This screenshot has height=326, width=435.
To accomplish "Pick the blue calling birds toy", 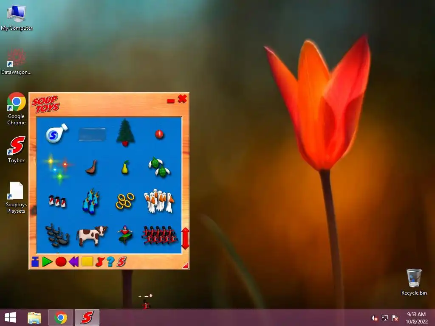I will (x=91, y=201).
